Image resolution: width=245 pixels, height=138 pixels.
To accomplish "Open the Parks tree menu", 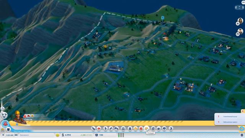I will tap(164, 129).
